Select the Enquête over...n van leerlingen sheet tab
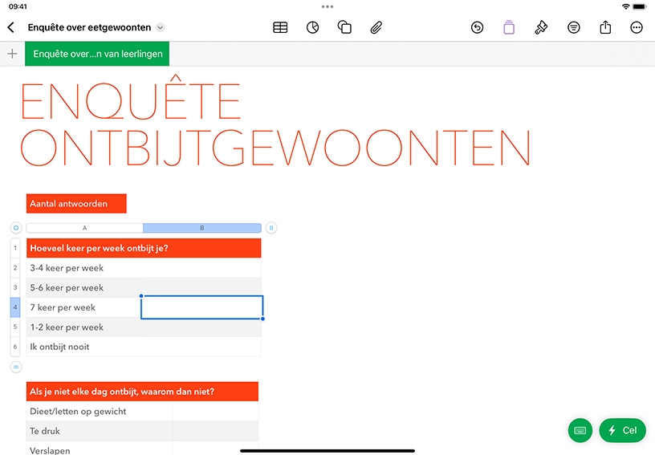 [x=97, y=54]
